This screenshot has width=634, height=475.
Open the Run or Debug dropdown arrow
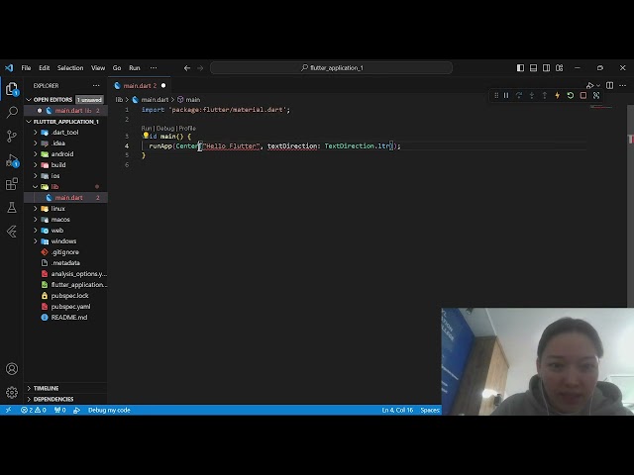tap(598, 86)
